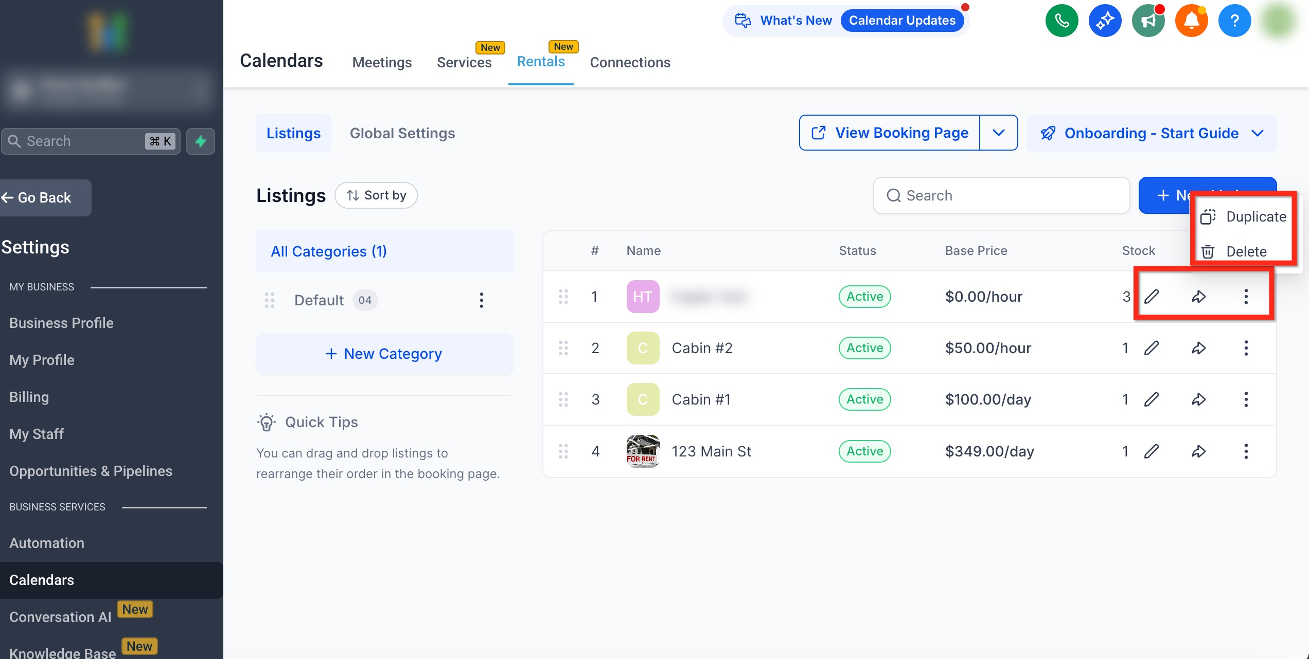Grab drag handle of Cabin #2 row
Viewport: 1309px width, 659px height.
pos(563,348)
